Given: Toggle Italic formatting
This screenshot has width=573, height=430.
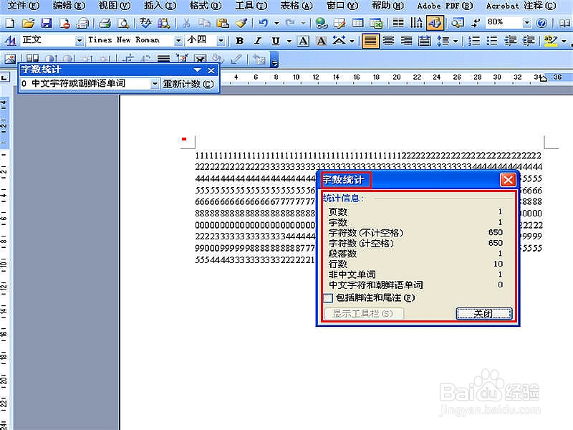Looking at the screenshot, I should (258, 41).
